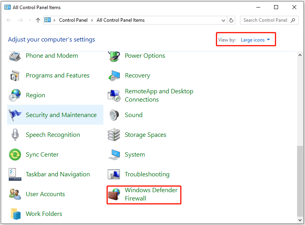Screen dimensions: 305x225
Task: Open the Sync Center link
Action: tap(42, 155)
